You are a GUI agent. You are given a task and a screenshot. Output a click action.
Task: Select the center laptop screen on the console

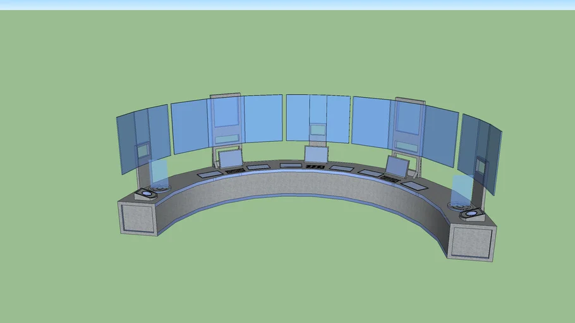(317, 154)
